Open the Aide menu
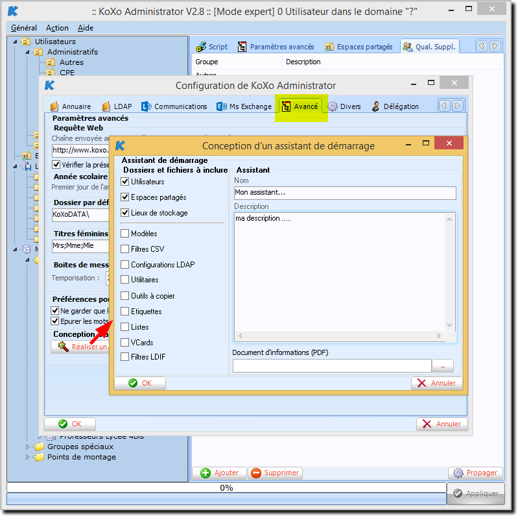 click(x=86, y=28)
